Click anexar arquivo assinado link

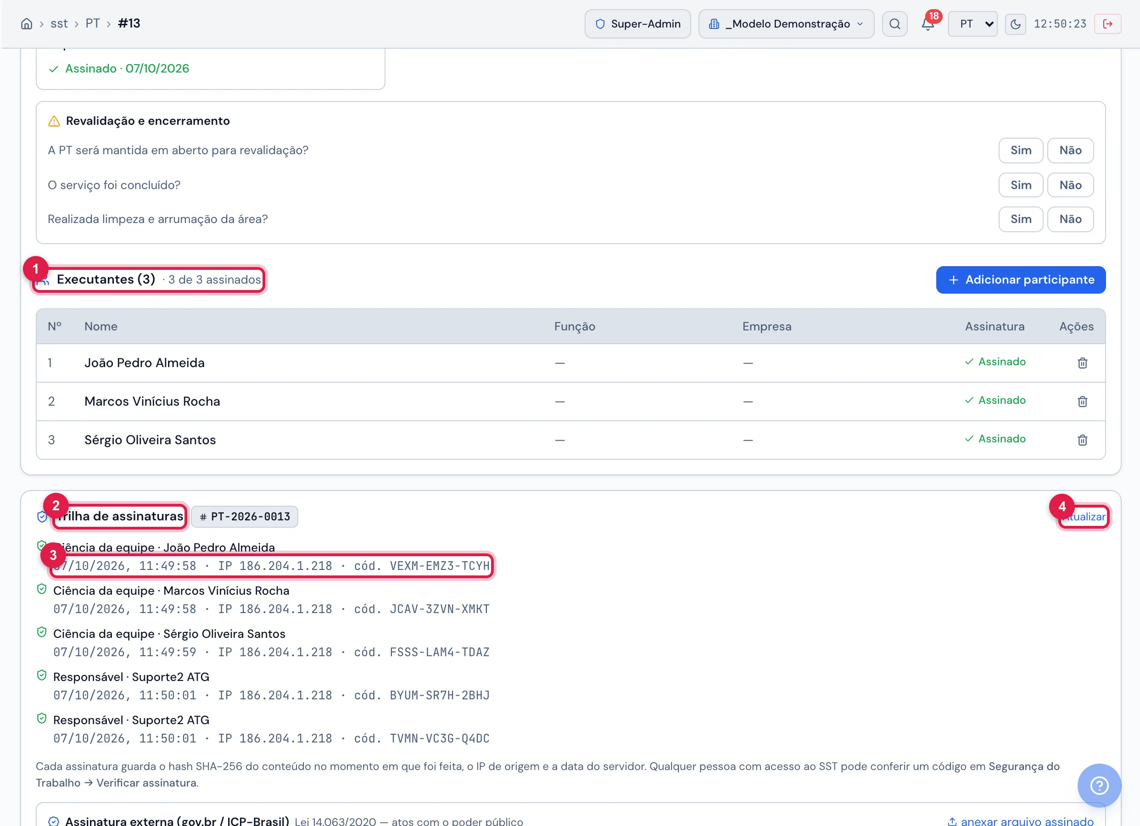tap(1020, 820)
